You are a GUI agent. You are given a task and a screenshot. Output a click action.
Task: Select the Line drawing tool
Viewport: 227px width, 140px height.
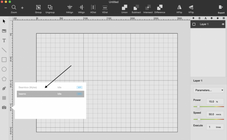click(x=4, y=50)
